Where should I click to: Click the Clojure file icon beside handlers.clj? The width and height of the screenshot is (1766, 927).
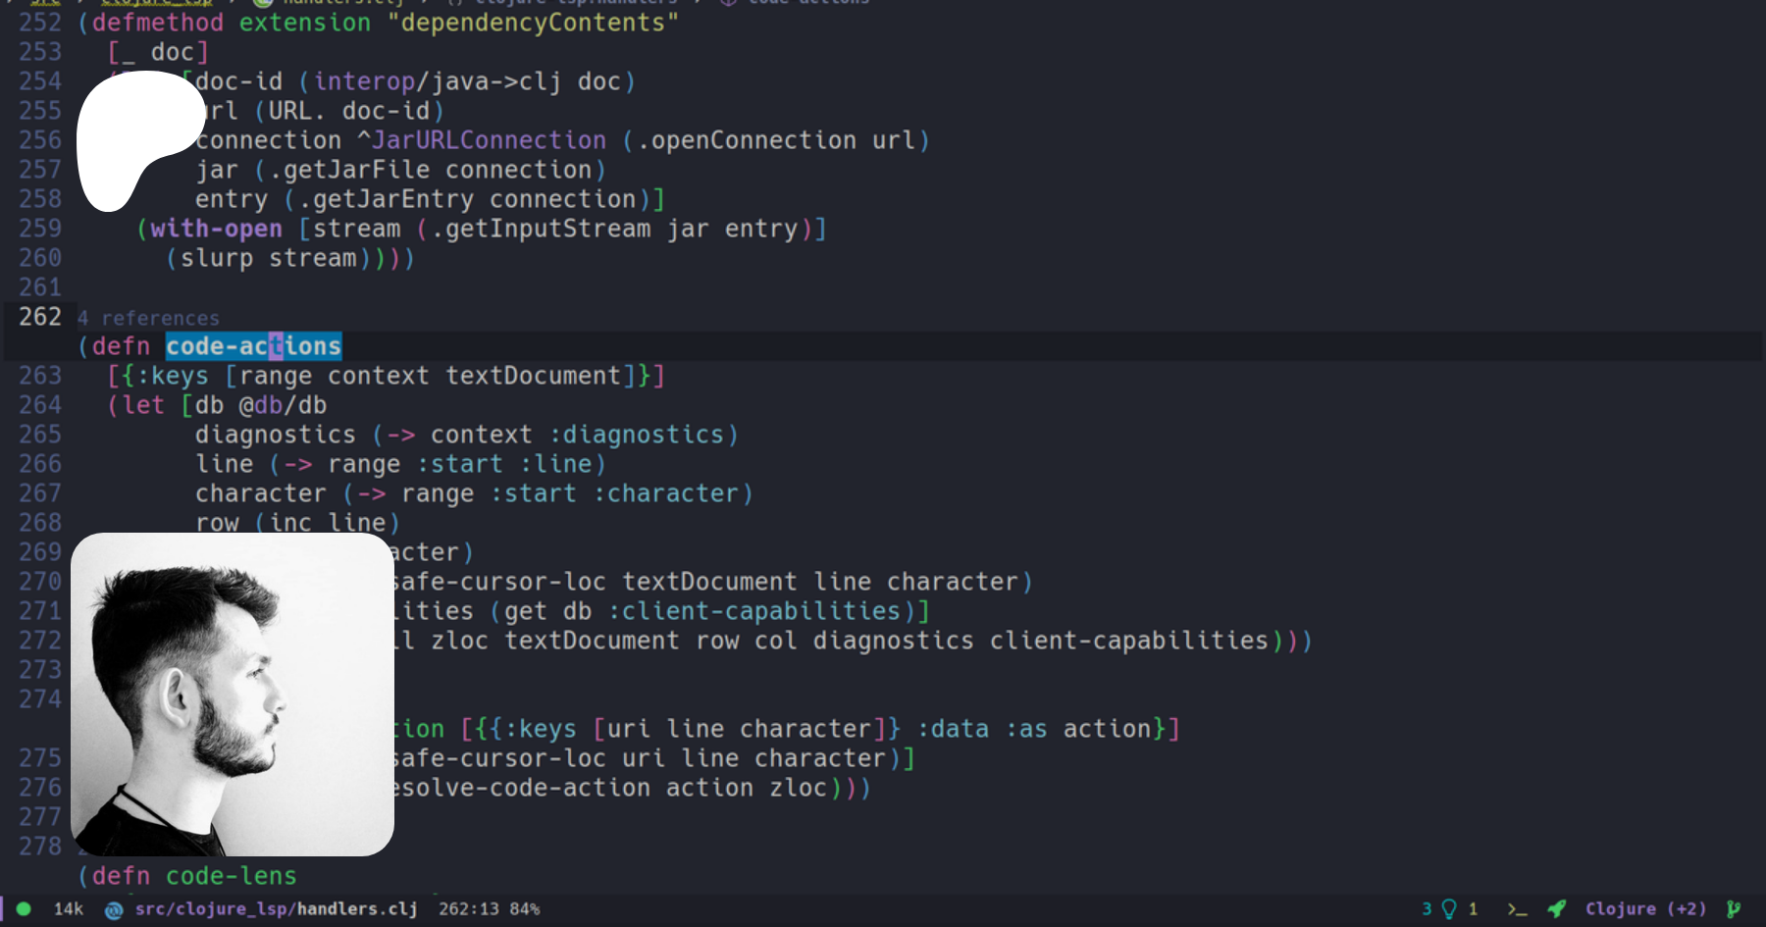114,910
